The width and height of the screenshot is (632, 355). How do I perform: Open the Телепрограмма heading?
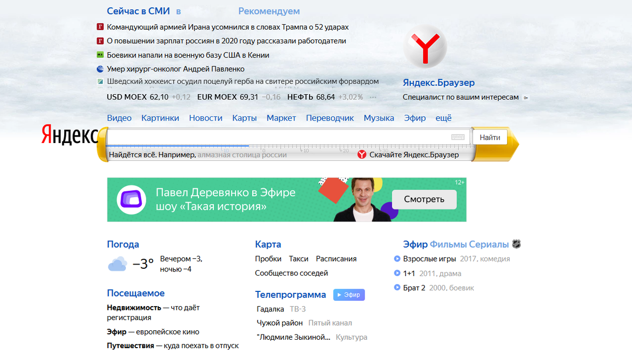pos(291,295)
